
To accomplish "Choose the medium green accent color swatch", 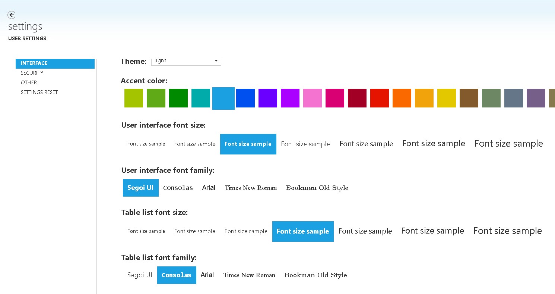I will point(156,98).
